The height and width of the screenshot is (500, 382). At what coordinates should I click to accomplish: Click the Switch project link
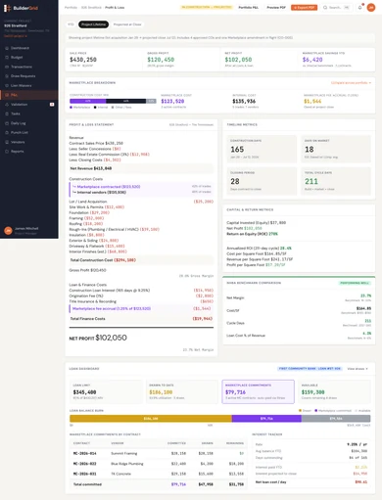coord(15,36)
